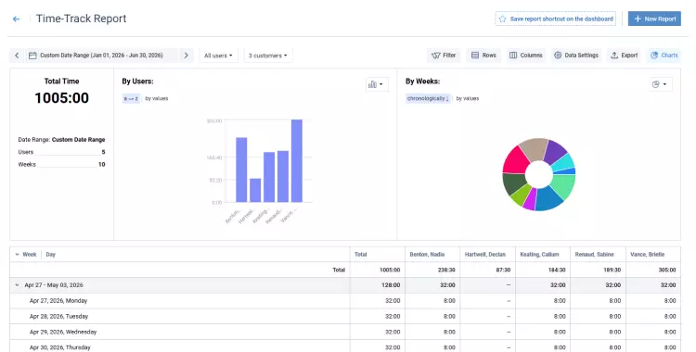This screenshot has width=696, height=352.
Task: Click the star Save report shortcut button
Action: (555, 19)
